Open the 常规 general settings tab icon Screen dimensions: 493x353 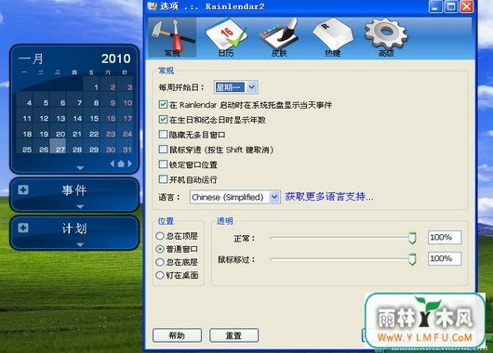click(x=172, y=38)
